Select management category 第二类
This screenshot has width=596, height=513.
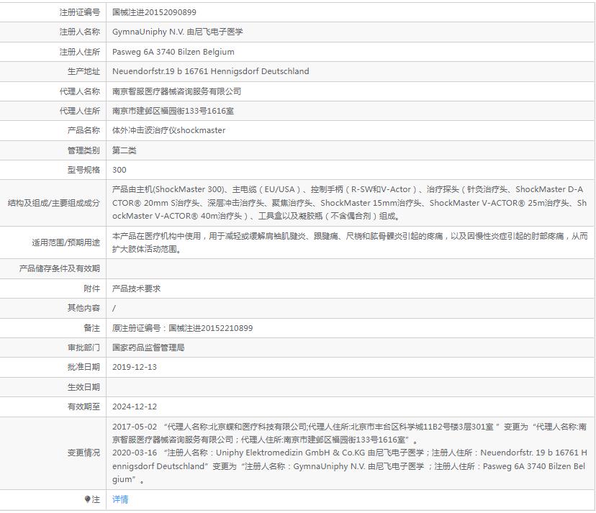[124, 150]
